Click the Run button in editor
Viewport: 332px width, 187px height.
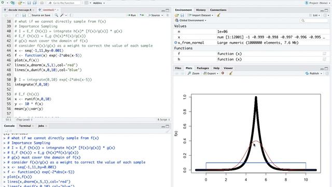coord(131,15)
